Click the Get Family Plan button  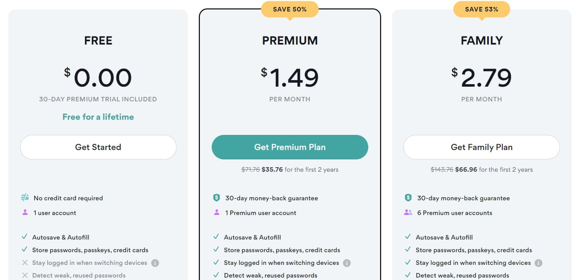481,147
